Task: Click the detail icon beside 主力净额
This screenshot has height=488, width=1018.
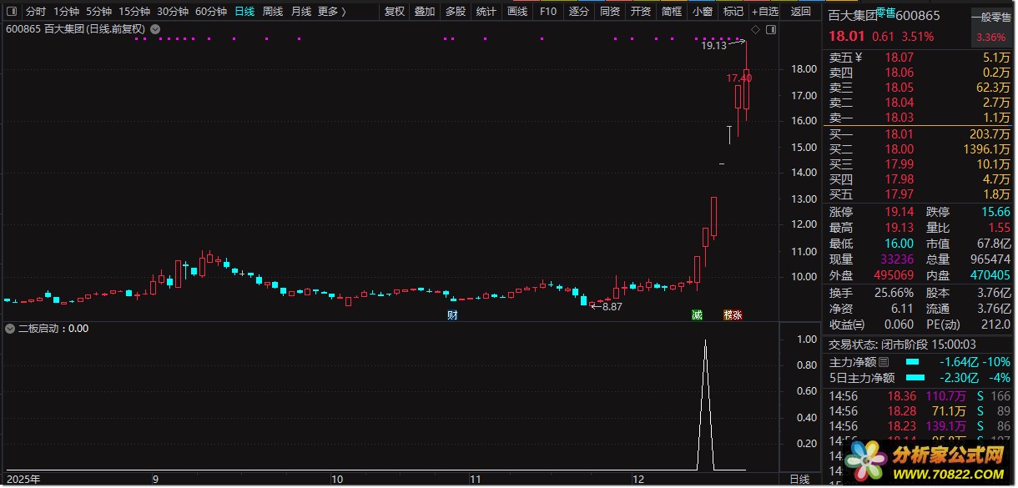Action: 884,361
